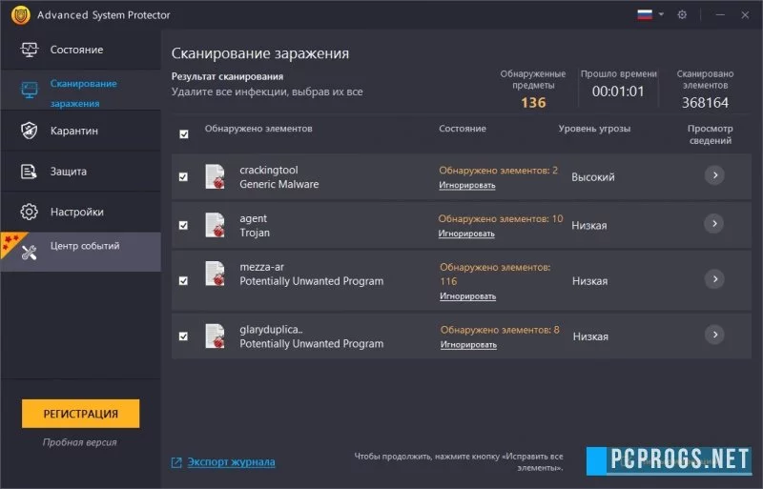This screenshot has width=763, height=489.
Task: Click the crackingtool infected file icon
Action: click(x=216, y=176)
